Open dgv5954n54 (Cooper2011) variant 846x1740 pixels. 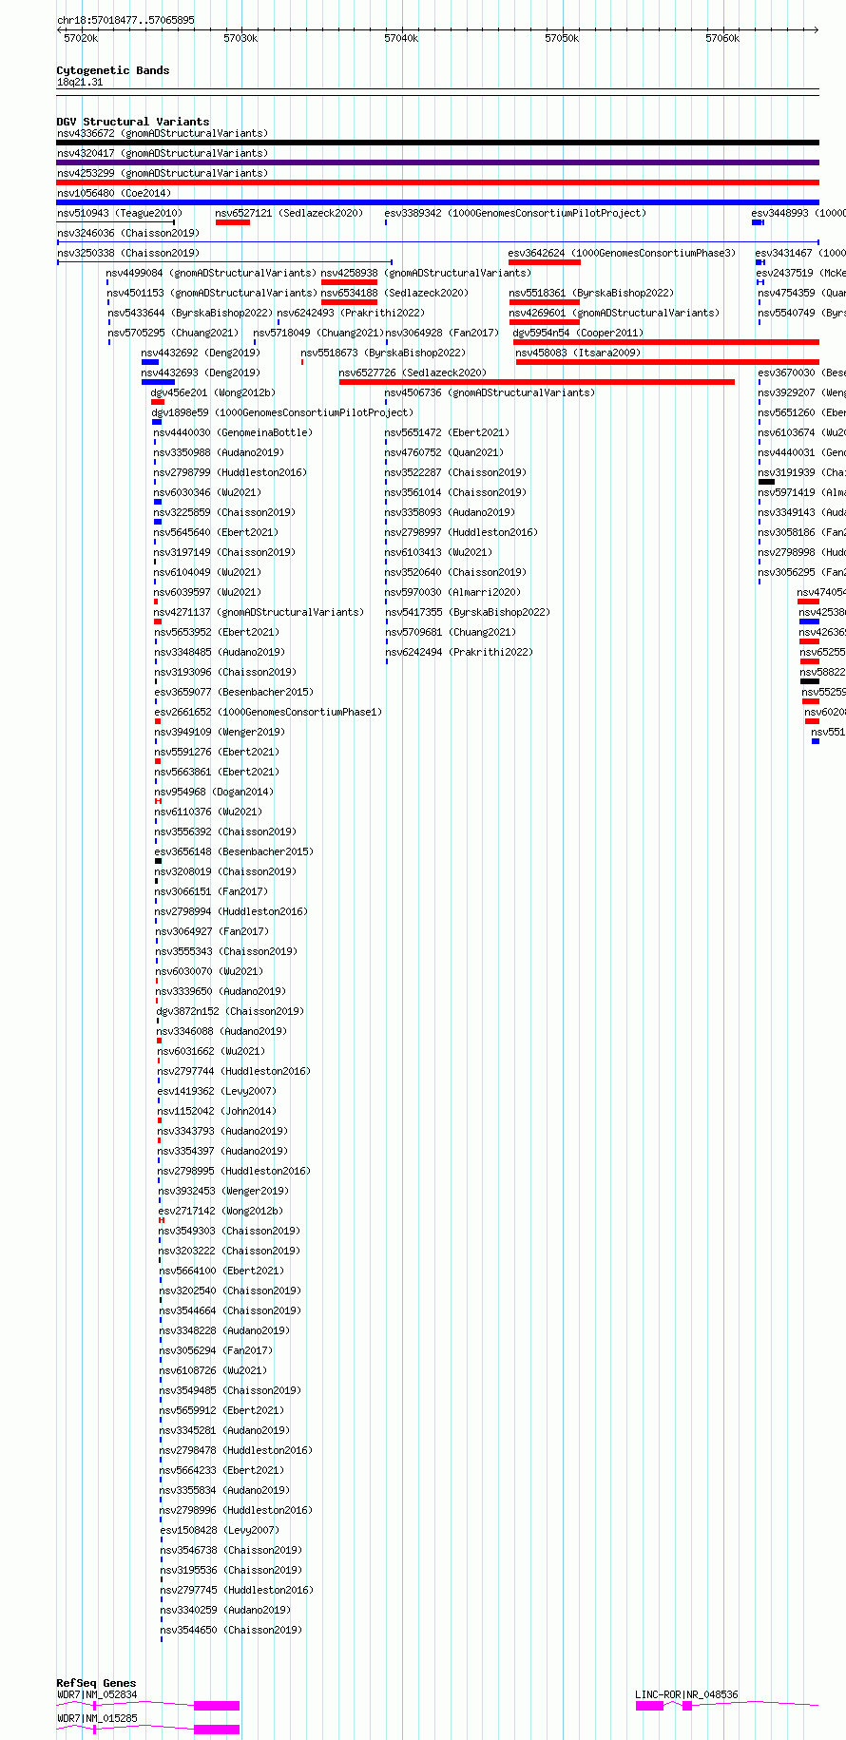(x=578, y=333)
